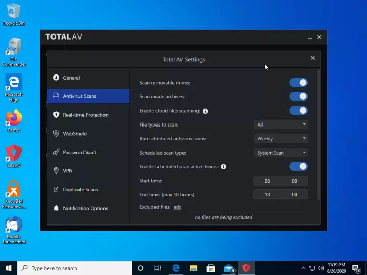Click the Real-time Protection shield icon
The width and height of the screenshot is (367, 275).
click(56, 115)
